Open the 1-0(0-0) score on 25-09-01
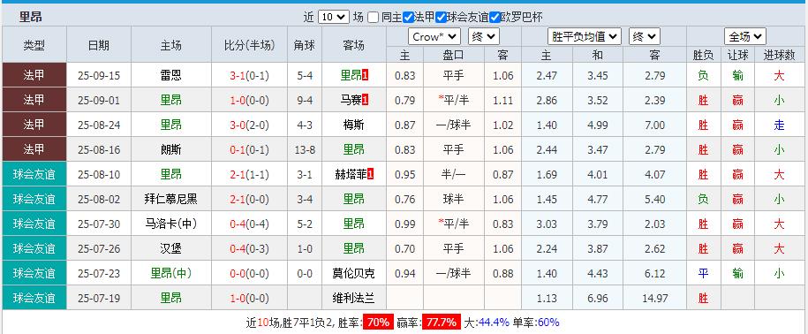This screenshot has width=808, height=334. [249, 101]
